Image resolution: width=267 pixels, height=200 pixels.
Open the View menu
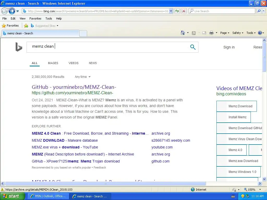pos(22,18)
